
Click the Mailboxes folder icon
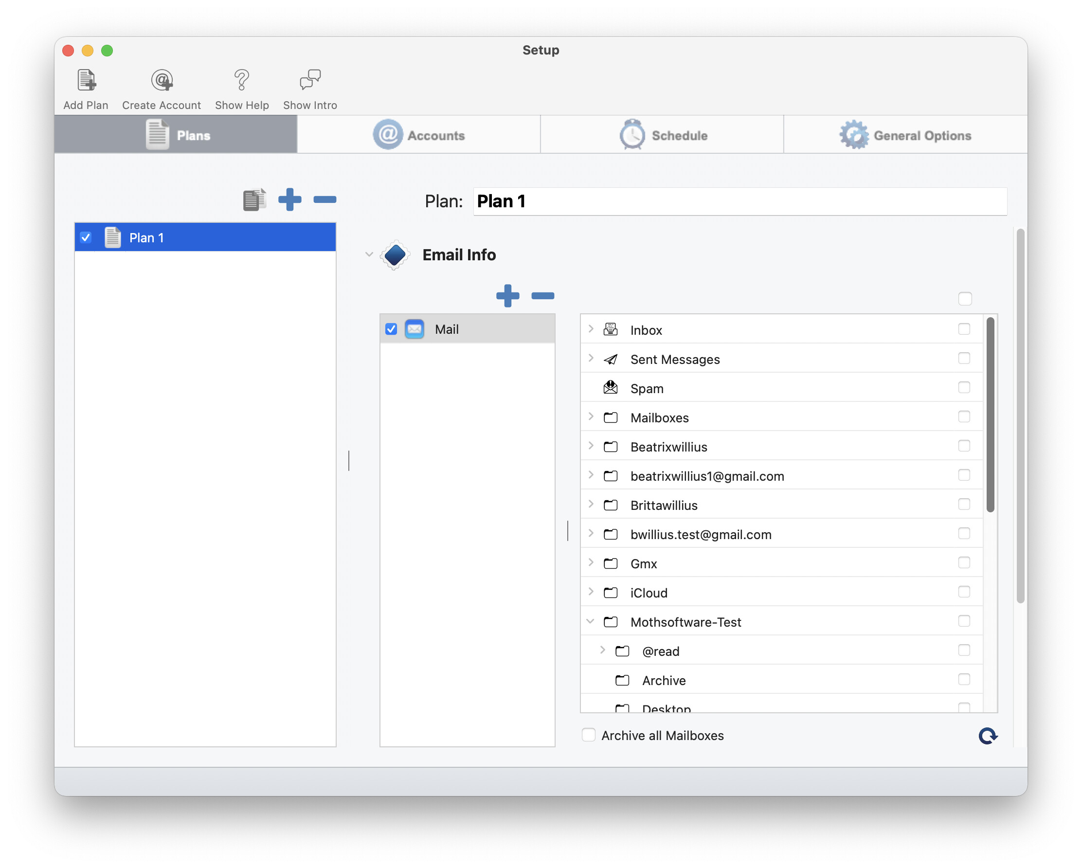(x=610, y=417)
